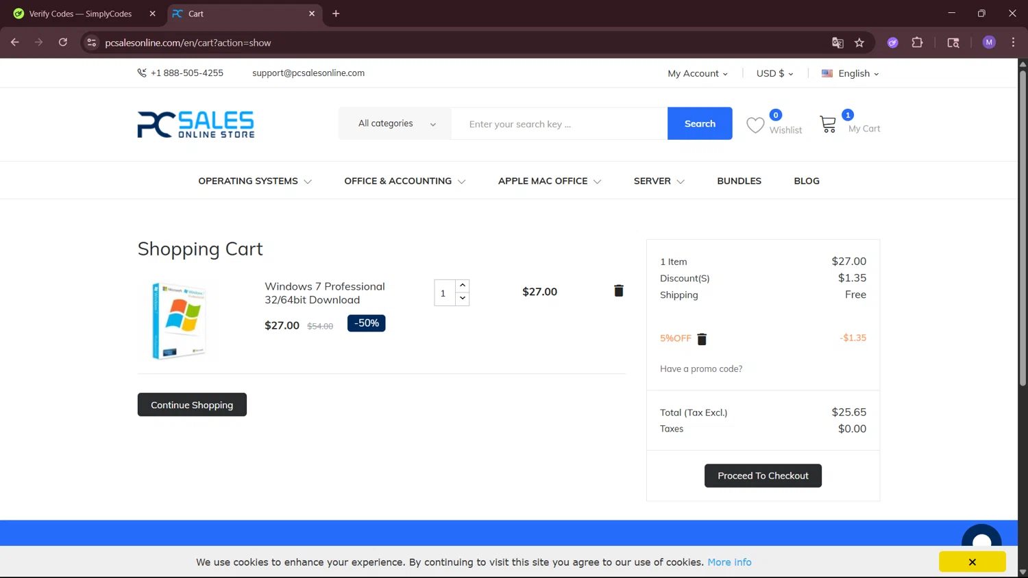This screenshot has width=1028, height=578.
Task: Click the quantity input field
Action: pyautogui.click(x=445, y=293)
